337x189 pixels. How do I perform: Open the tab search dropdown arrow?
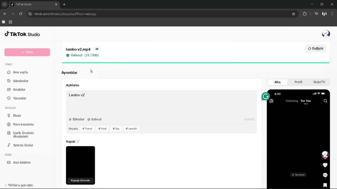pyautogui.click(x=4, y=4)
